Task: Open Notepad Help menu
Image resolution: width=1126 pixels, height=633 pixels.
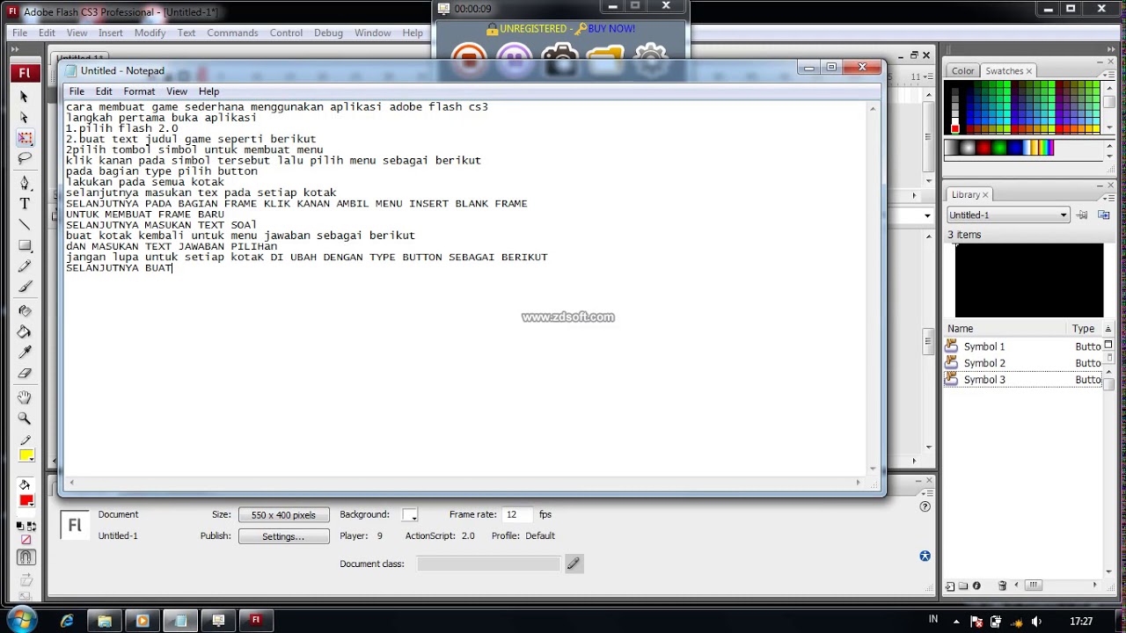Action: [x=208, y=91]
